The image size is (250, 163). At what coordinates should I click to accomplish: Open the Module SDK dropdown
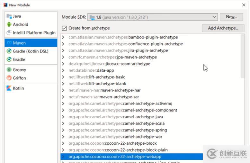click(153, 17)
